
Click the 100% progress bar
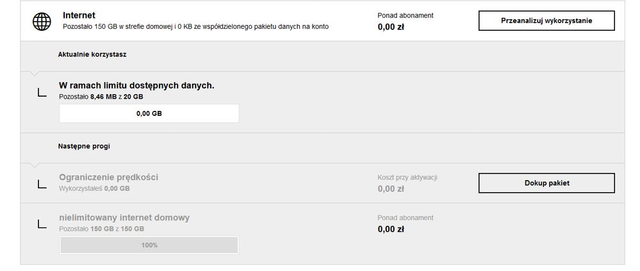149,245
